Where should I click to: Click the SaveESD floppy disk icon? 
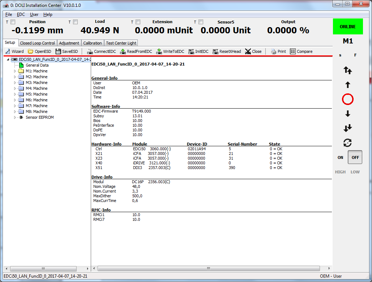coord(58,51)
